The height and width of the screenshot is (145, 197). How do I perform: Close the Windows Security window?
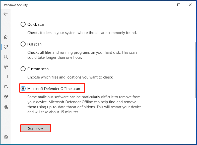pyautogui.click(x=190, y=5)
